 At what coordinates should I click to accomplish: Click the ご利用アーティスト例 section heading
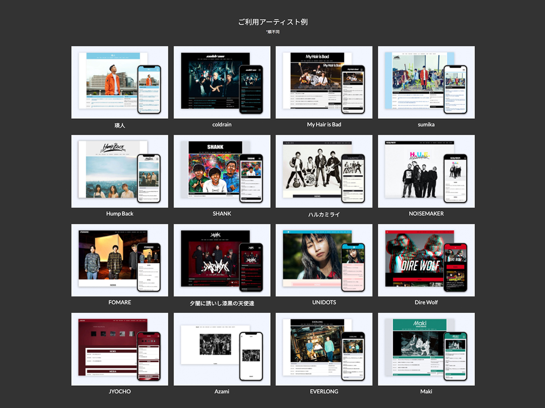point(273,22)
